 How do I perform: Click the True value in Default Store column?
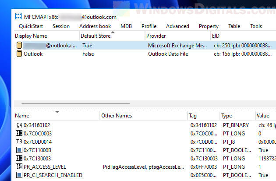click(x=87, y=46)
